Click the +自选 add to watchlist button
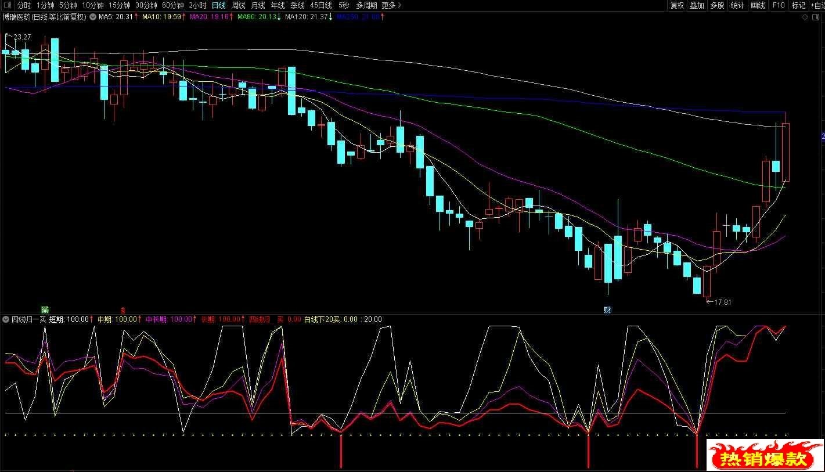 pyautogui.click(x=817, y=5)
